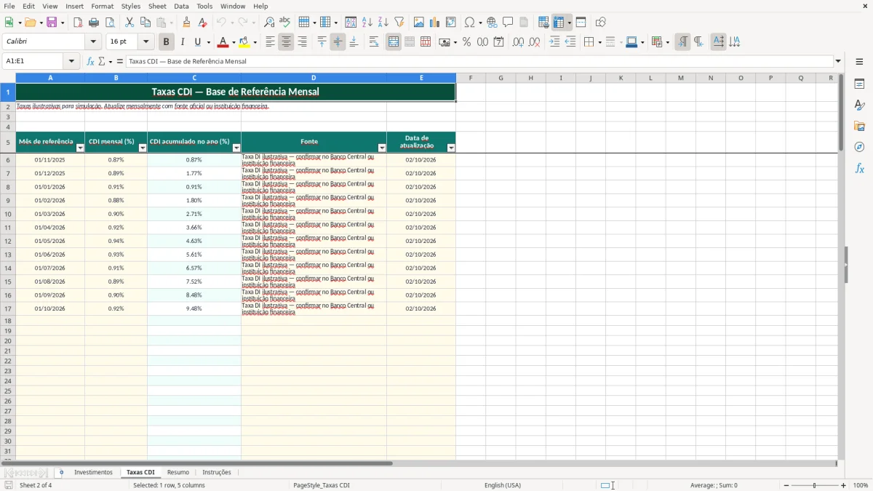This screenshot has width=873, height=491.
Task: Click the sidebar settings hamburger button
Action: click(x=859, y=61)
